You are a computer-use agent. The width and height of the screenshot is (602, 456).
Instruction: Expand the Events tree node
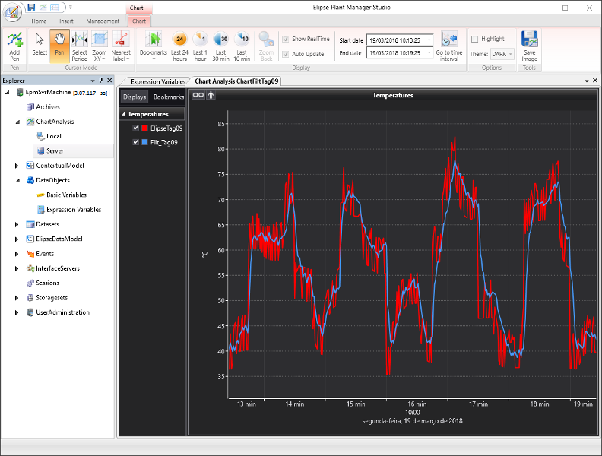point(17,254)
